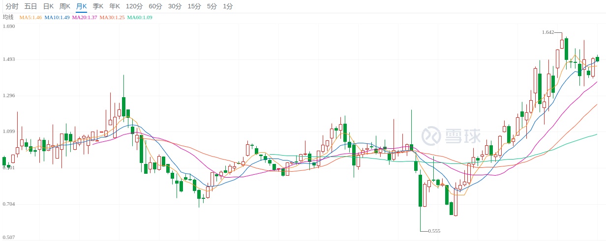Switch to the 分时 chart tab

coord(12,6)
